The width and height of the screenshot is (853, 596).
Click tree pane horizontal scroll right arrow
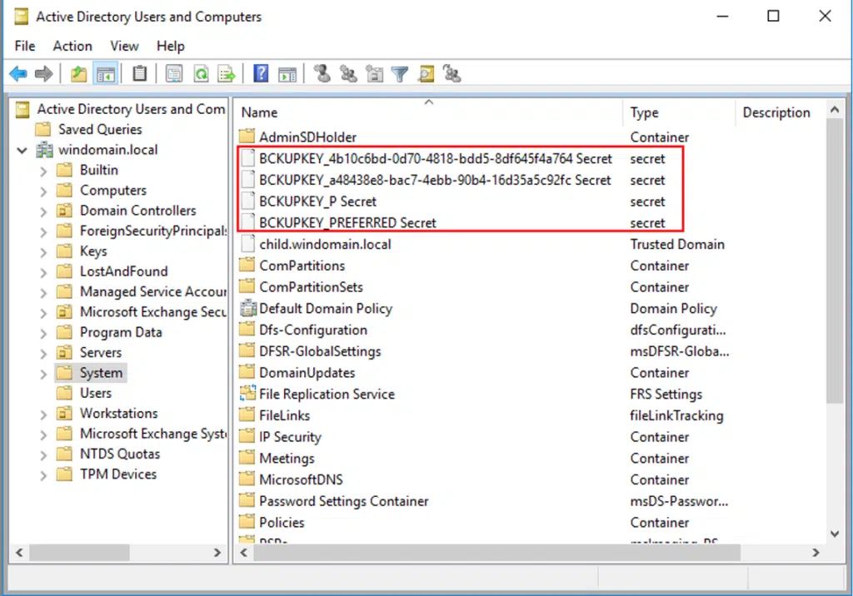pyautogui.click(x=217, y=553)
